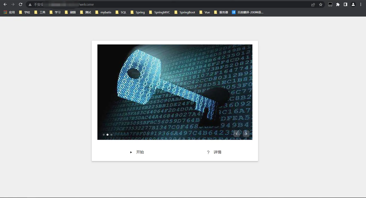Viewport: 366px width, 198px height.
Task: Jump to the third carousel dot
Action: tap(111, 135)
